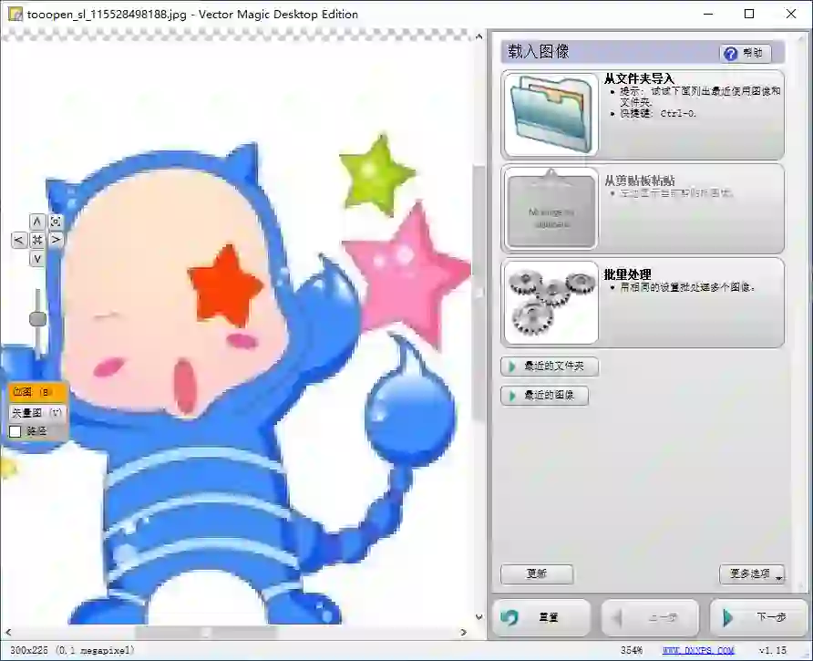The image size is (813, 661).
Task: Click the folder icon to import a file
Action: [551, 115]
